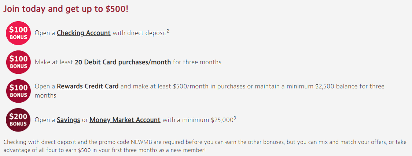This screenshot has width=412, height=156.
Task: Click footnote 3 after $25,000
Action: point(235,118)
